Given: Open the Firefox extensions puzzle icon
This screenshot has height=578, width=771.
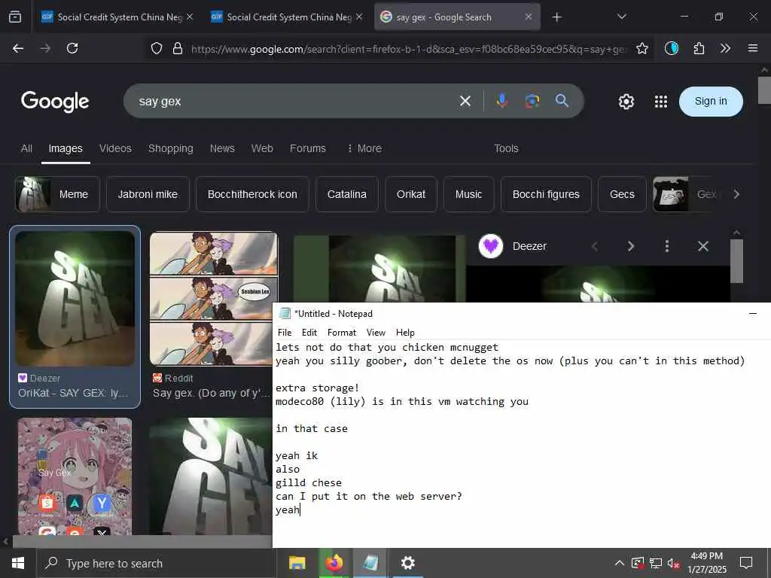Looking at the screenshot, I should click(699, 48).
